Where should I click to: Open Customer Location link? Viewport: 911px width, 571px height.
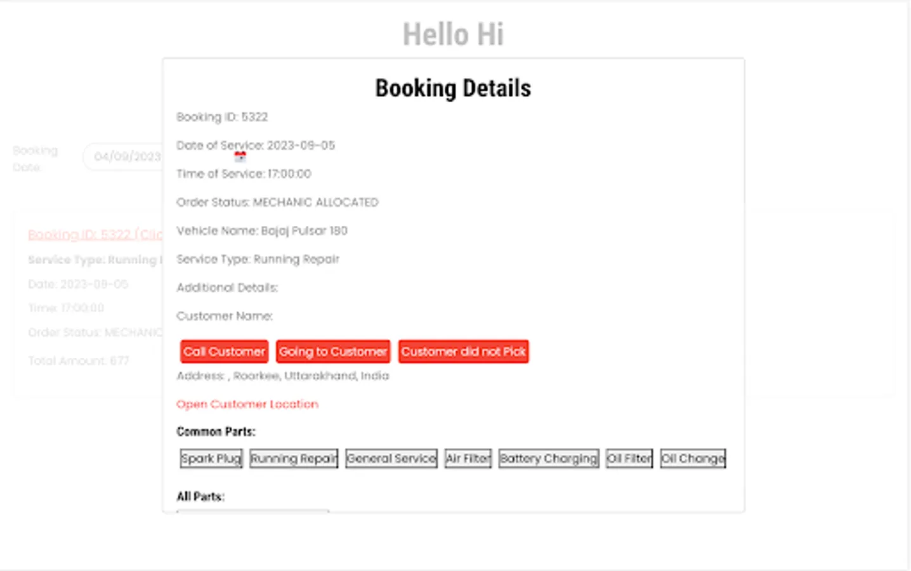pos(247,404)
